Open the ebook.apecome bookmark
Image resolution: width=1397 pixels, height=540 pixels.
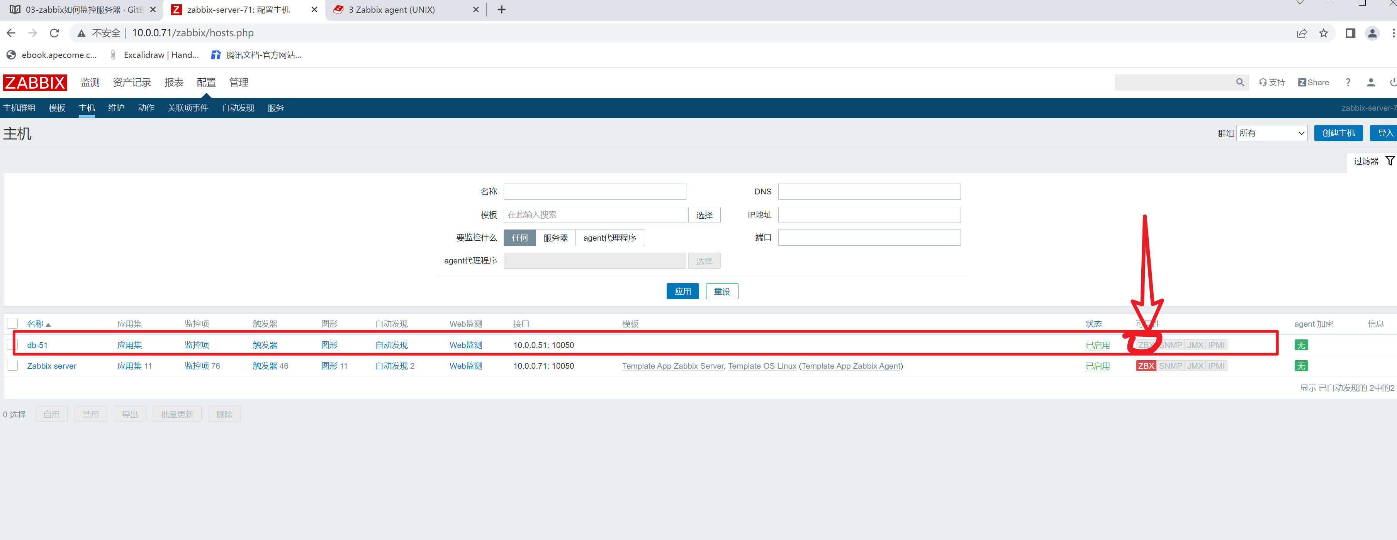pos(51,55)
